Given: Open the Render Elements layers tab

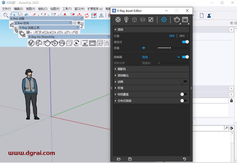Looking at the screenshot, I should click(142, 20).
